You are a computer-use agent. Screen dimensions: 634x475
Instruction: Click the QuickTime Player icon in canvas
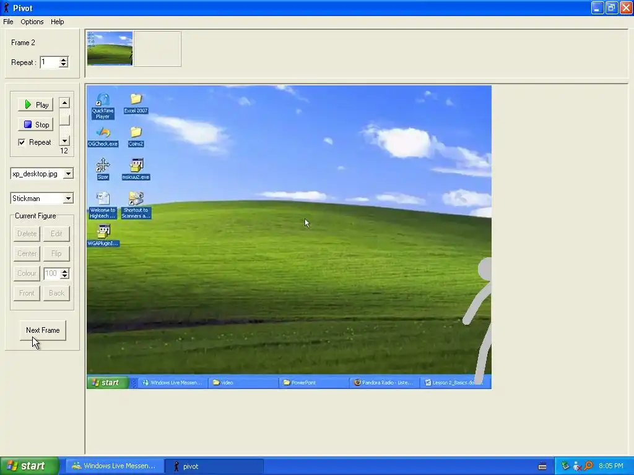point(103,106)
